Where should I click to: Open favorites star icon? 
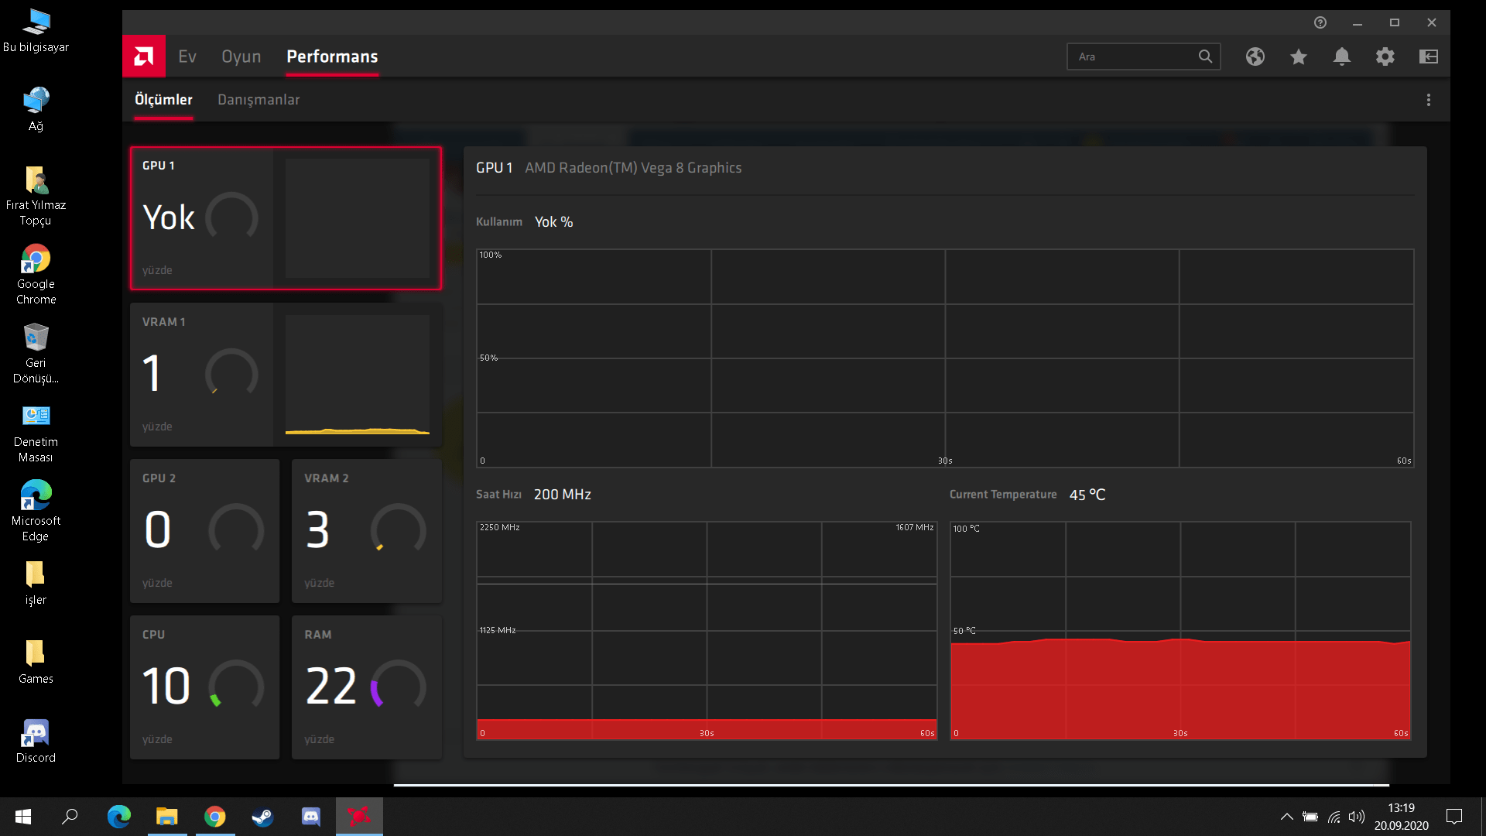click(x=1299, y=57)
